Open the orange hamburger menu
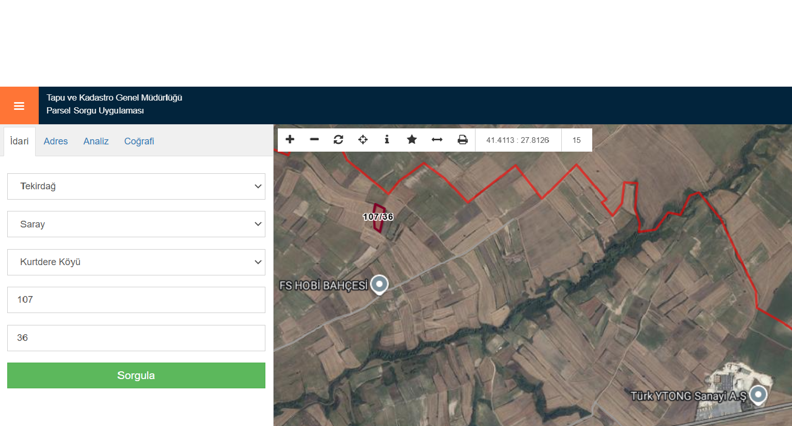This screenshot has height=426, width=792. click(19, 106)
